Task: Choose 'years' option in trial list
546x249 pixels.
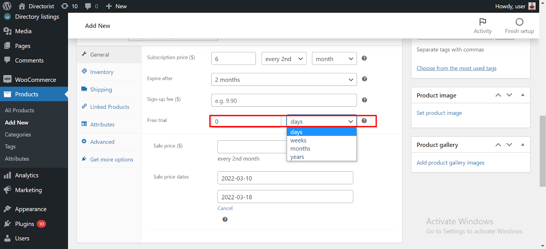Action: [x=321, y=157]
